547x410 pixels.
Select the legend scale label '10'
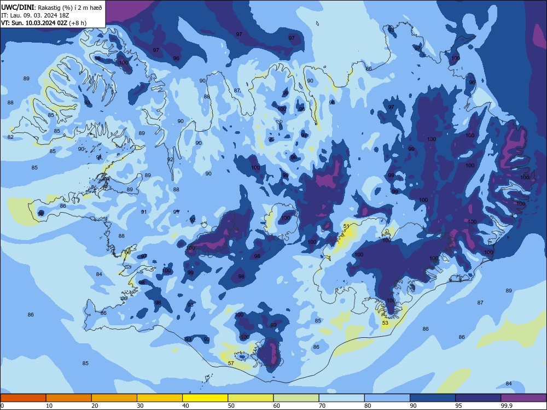[x=49, y=406]
